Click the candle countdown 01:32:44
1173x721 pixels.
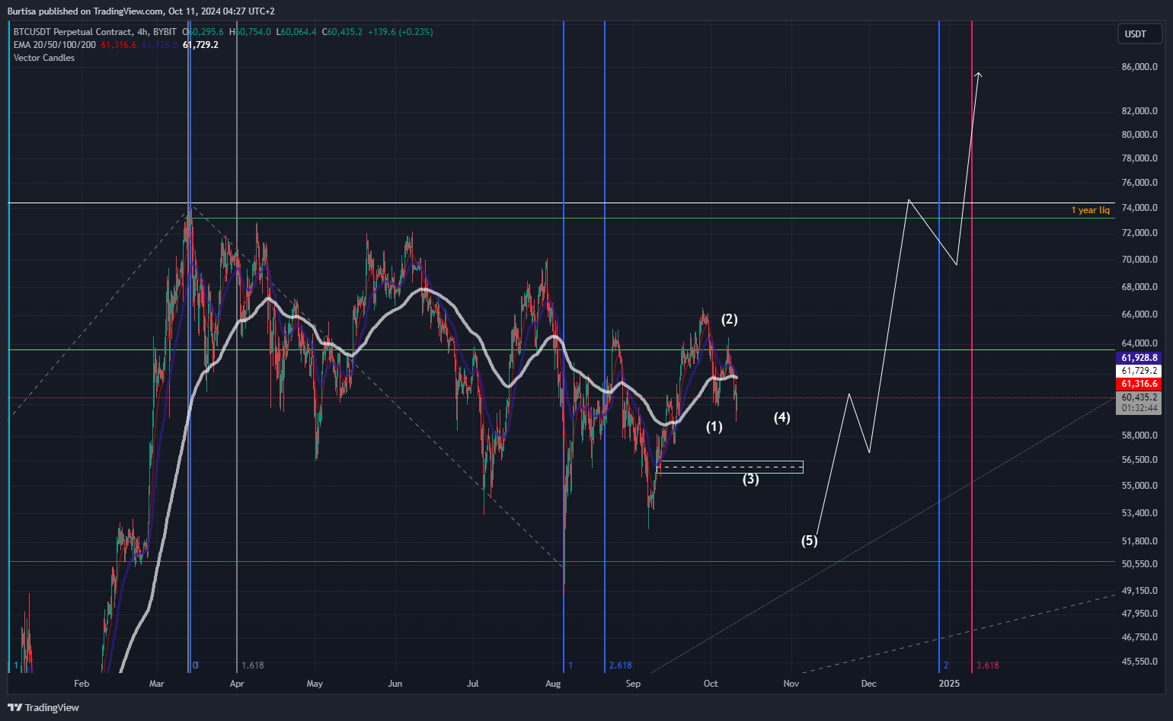point(1139,409)
